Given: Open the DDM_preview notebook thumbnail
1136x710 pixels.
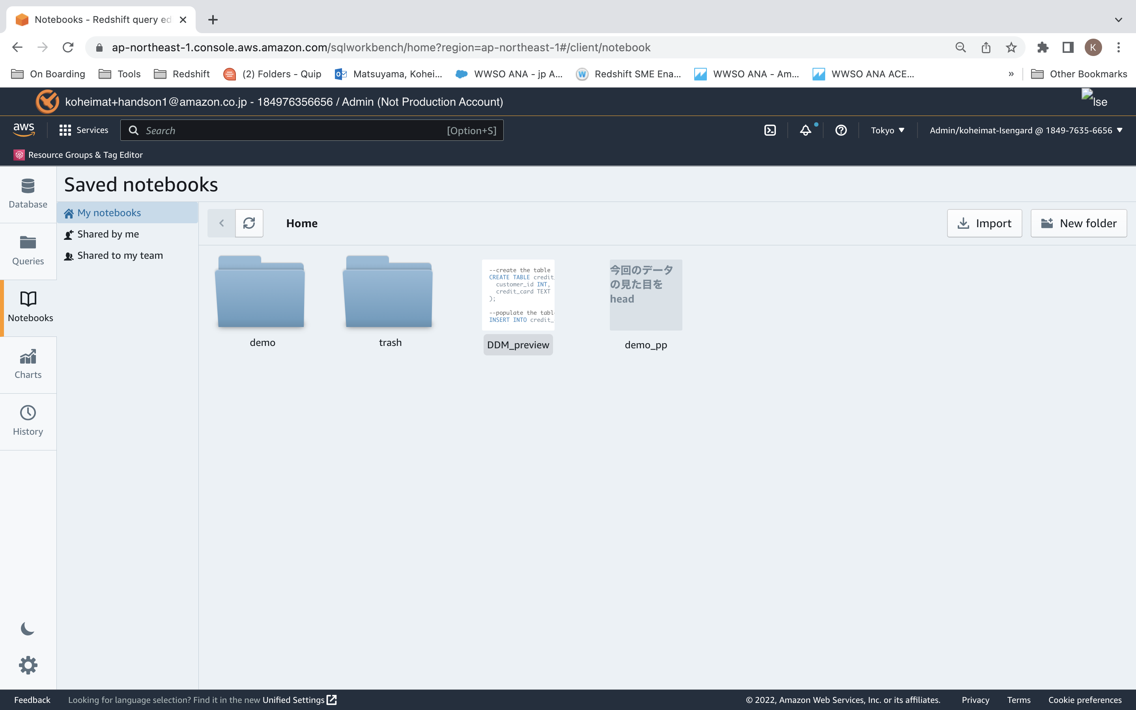Looking at the screenshot, I should pos(518,295).
